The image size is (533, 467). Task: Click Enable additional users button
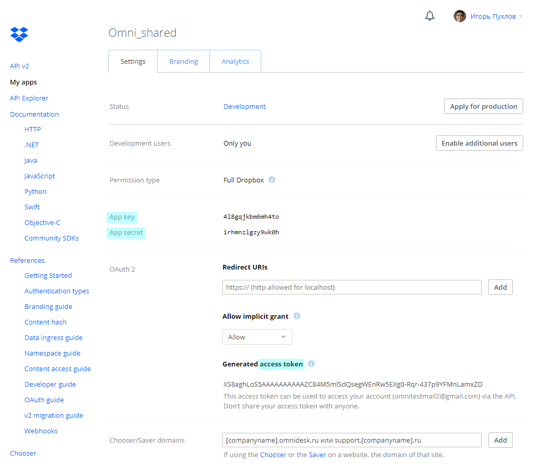(479, 143)
